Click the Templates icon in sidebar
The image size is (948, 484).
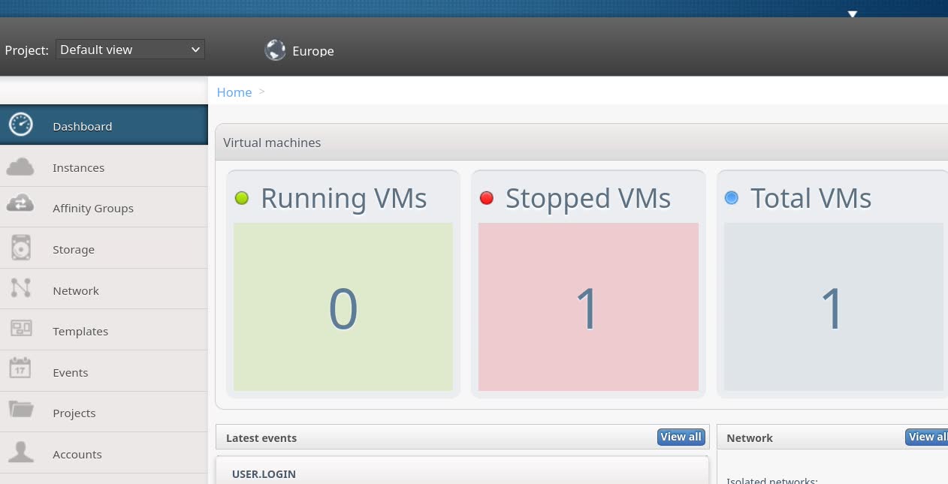pos(21,329)
